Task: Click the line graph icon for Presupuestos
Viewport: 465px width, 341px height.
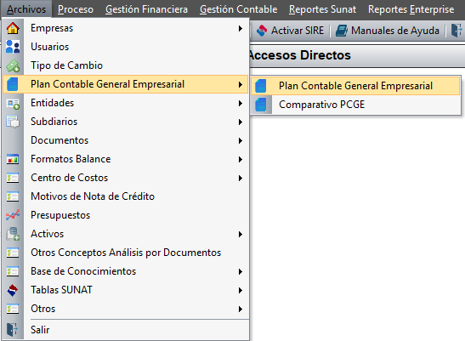Action: coord(13,215)
